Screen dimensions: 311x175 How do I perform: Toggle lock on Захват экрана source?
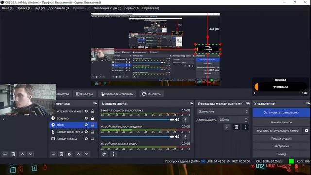point(92,139)
